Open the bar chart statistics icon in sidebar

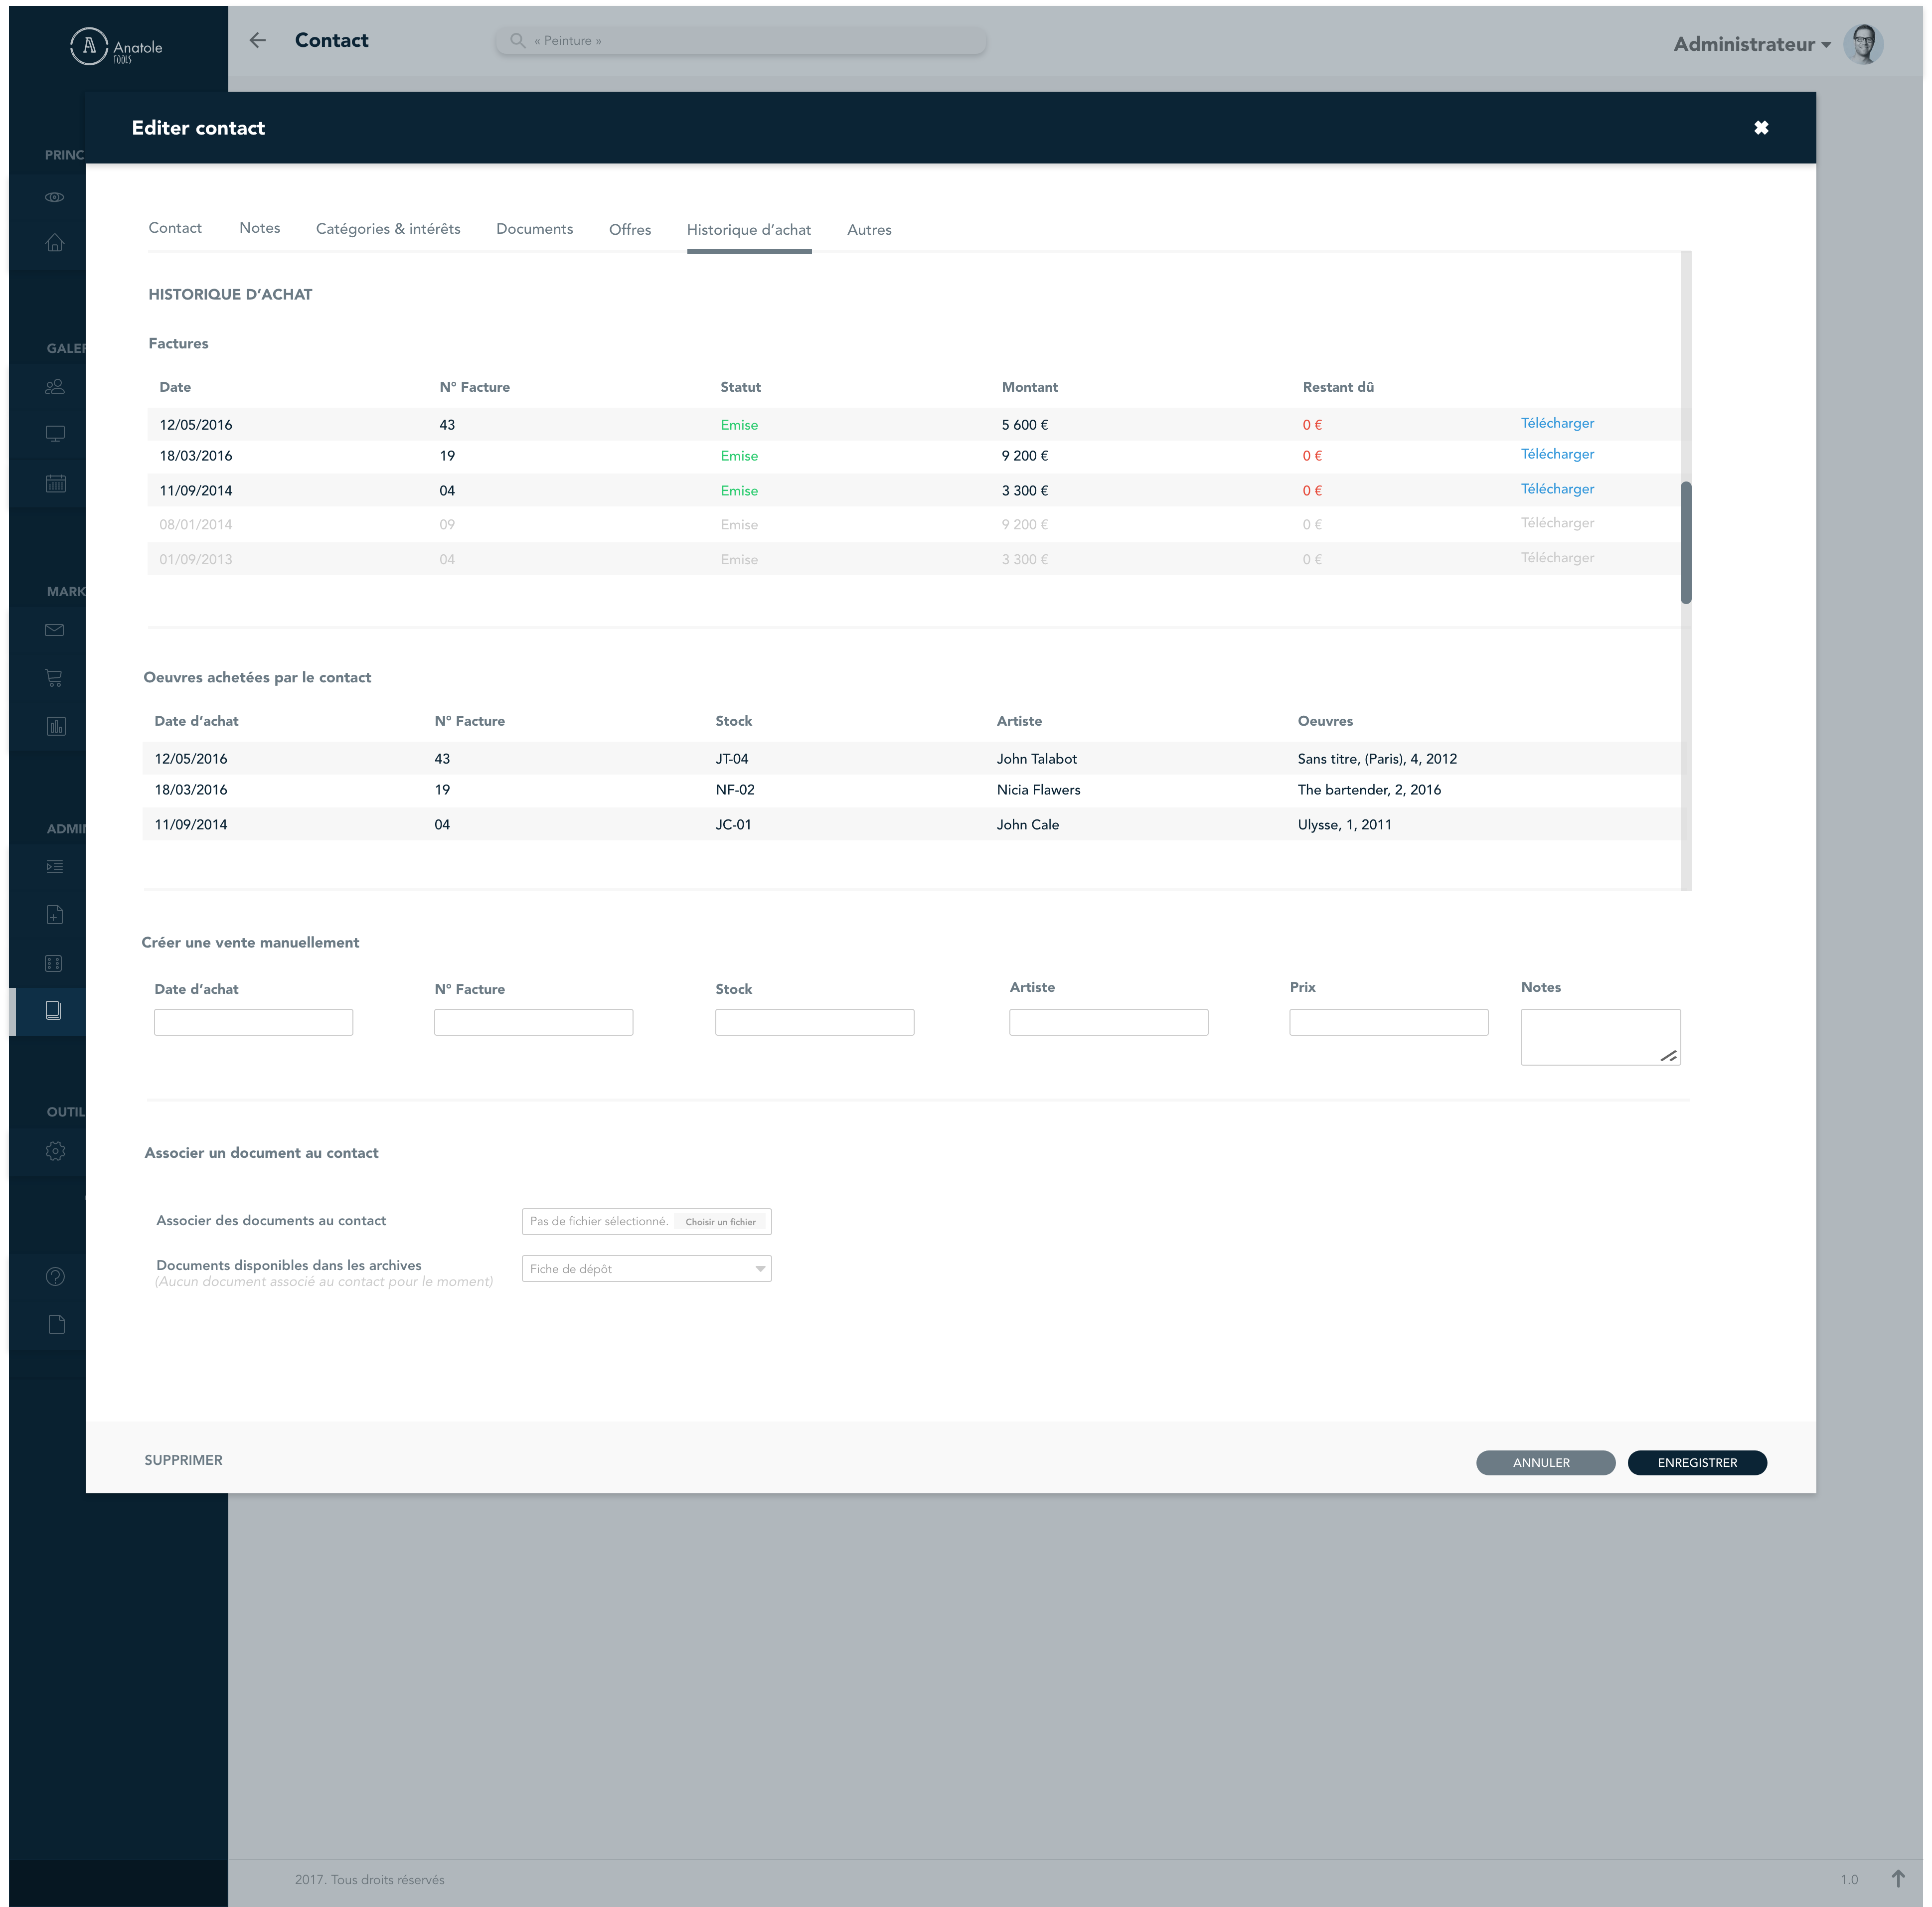pos(55,726)
